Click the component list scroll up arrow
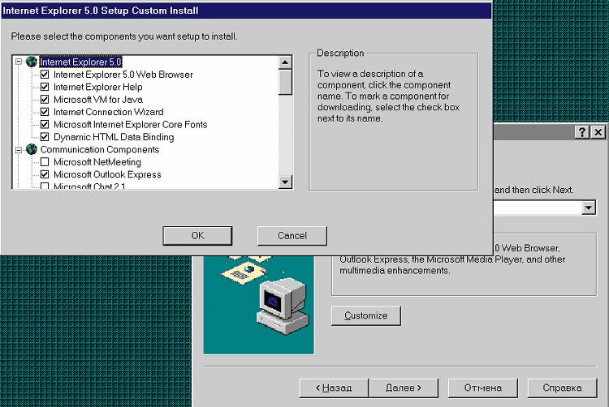Viewport: 609px width, 407px height. pyautogui.click(x=285, y=62)
